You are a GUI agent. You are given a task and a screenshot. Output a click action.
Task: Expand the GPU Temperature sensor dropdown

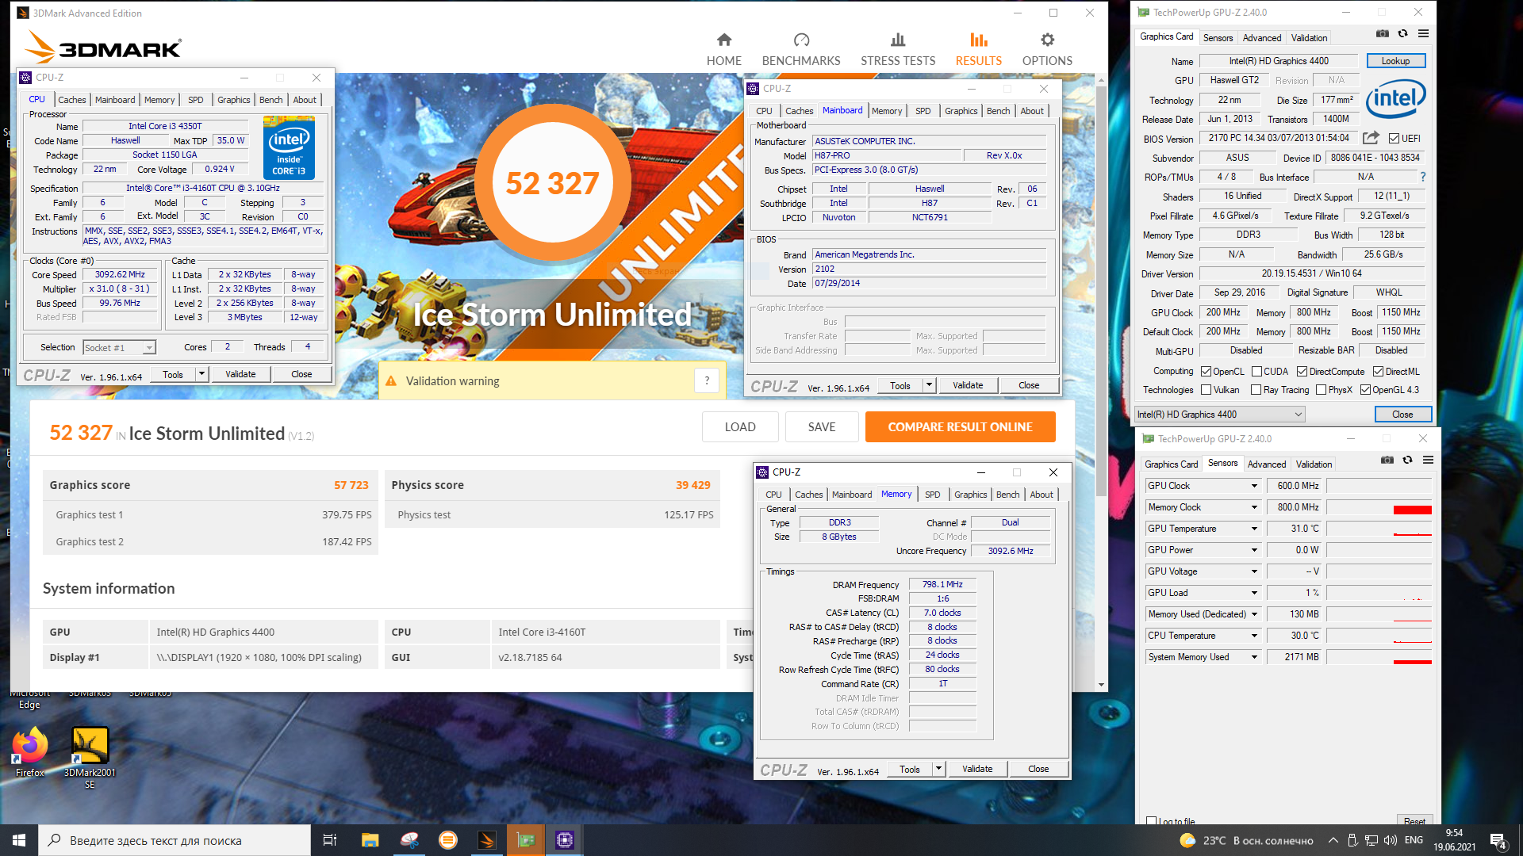point(1254,529)
